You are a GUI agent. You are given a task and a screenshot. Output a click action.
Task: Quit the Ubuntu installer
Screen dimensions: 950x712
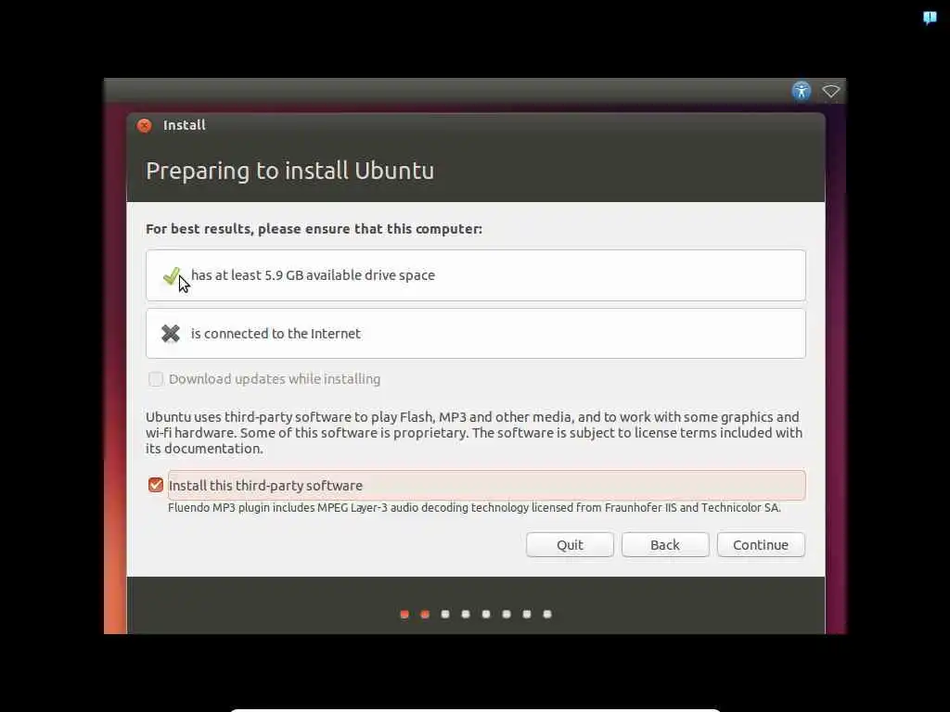571,545
